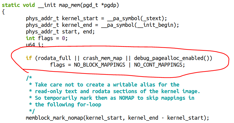Click NO_CONT_MAPPINGS constant
Image resolution: width=234 pixels, height=123 pixels.
tap(158, 65)
